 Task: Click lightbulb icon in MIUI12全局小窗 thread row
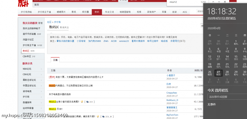[82, 102]
